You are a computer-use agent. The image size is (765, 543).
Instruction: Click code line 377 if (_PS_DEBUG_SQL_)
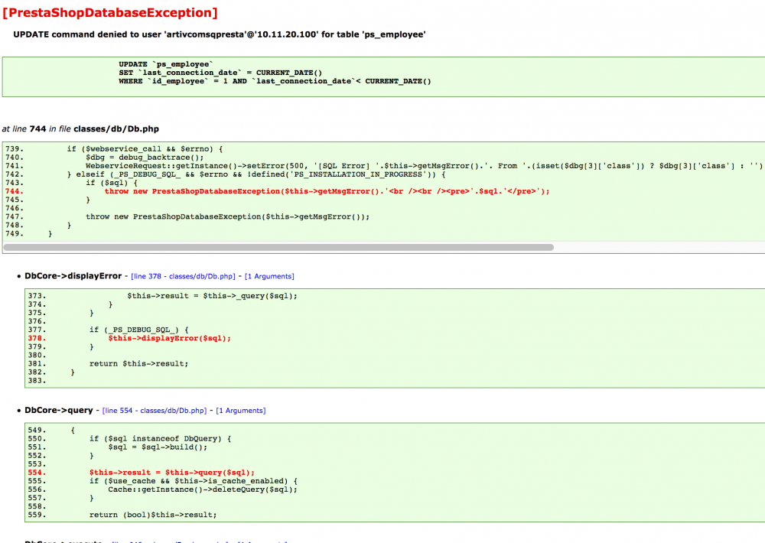click(x=139, y=330)
